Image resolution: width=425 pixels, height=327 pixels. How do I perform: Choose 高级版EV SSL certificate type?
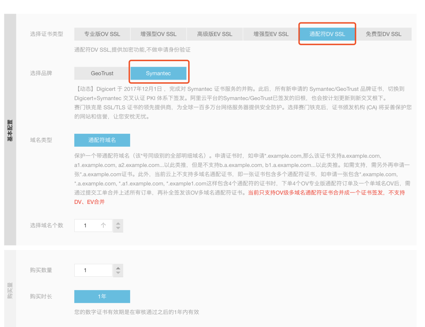[x=214, y=34]
